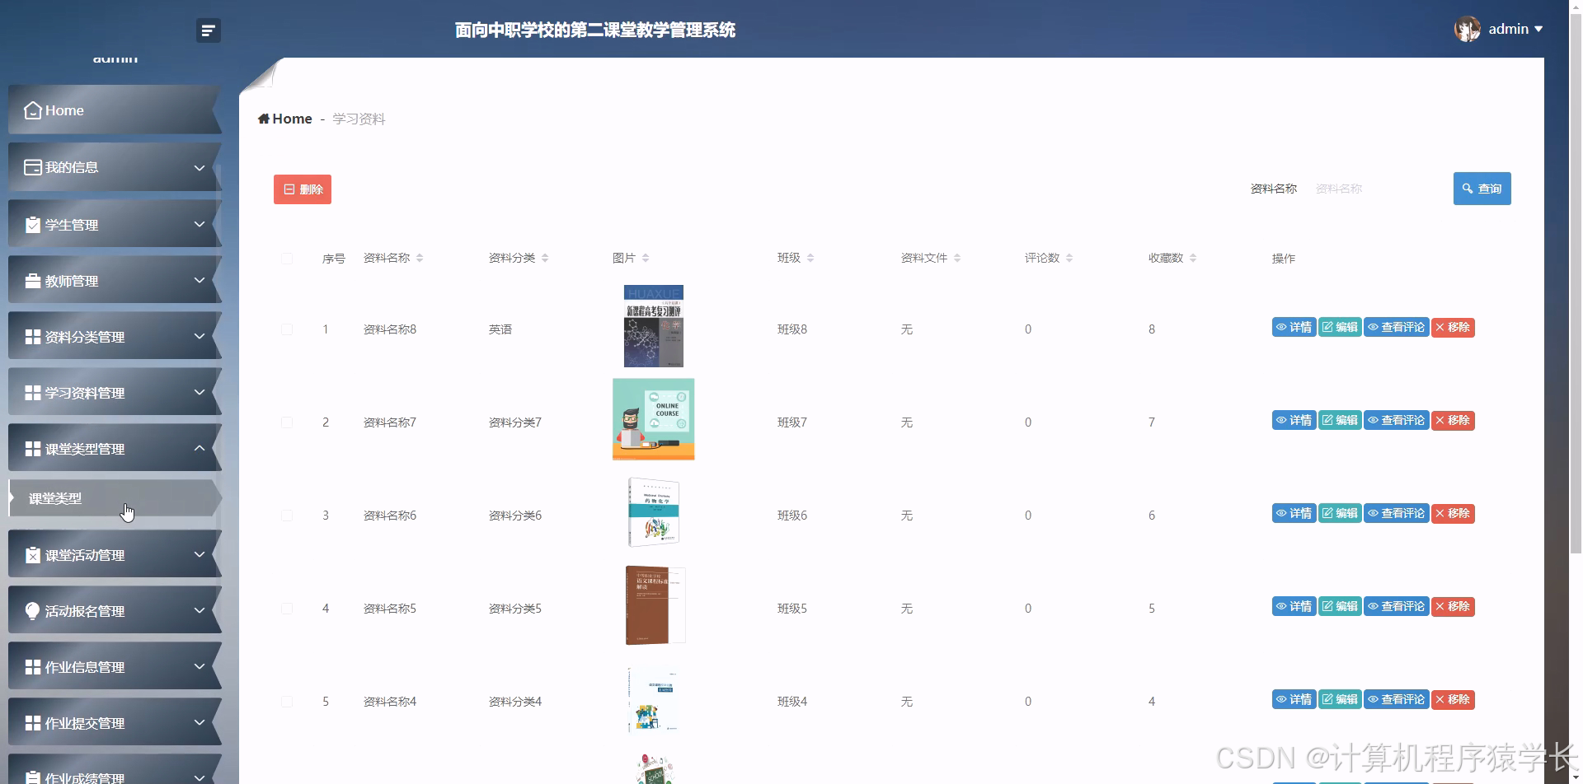Click the 我的信息 card icon
Image resolution: width=1583 pixels, height=784 pixels.
[33, 167]
